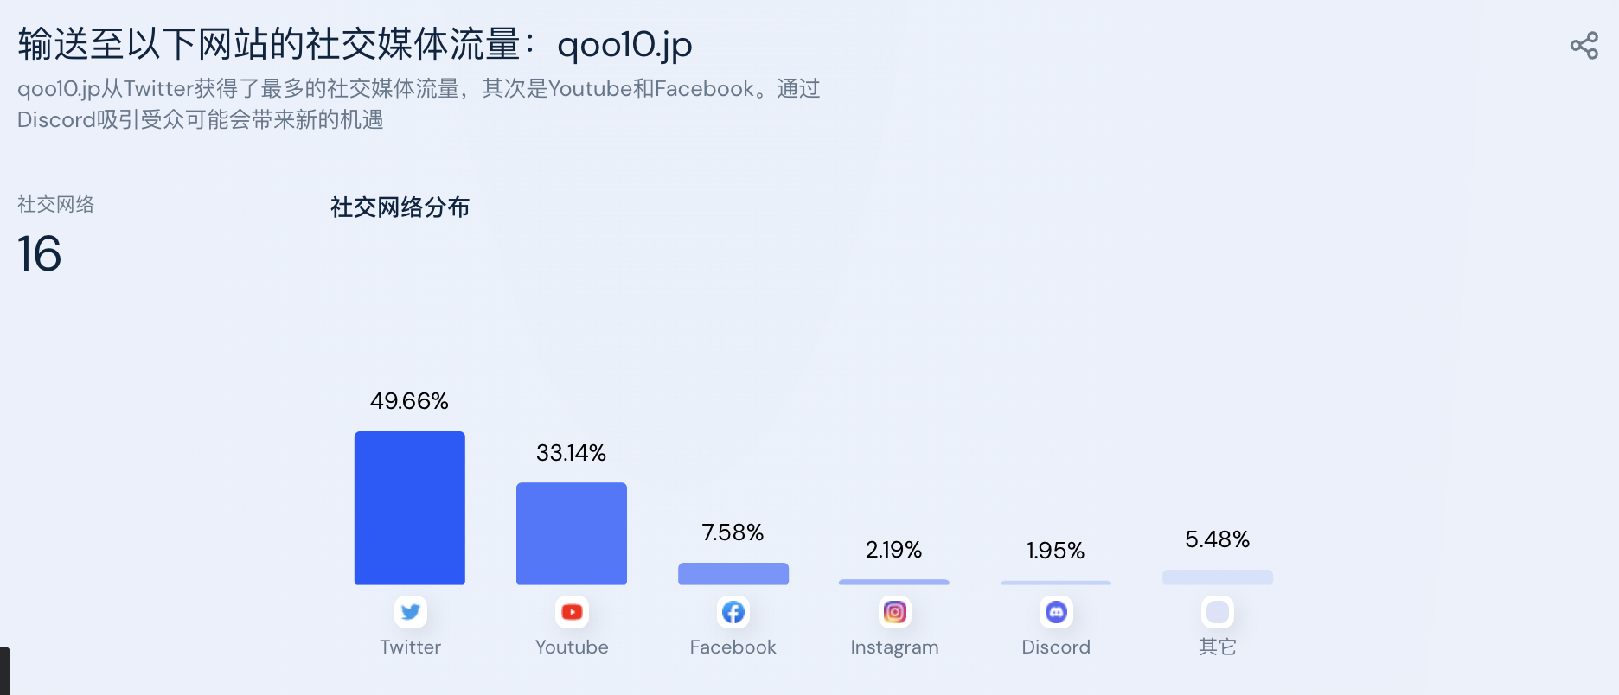Screen dimensions: 1619x695
Task: Click the Youtube play icon
Action: click(572, 612)
